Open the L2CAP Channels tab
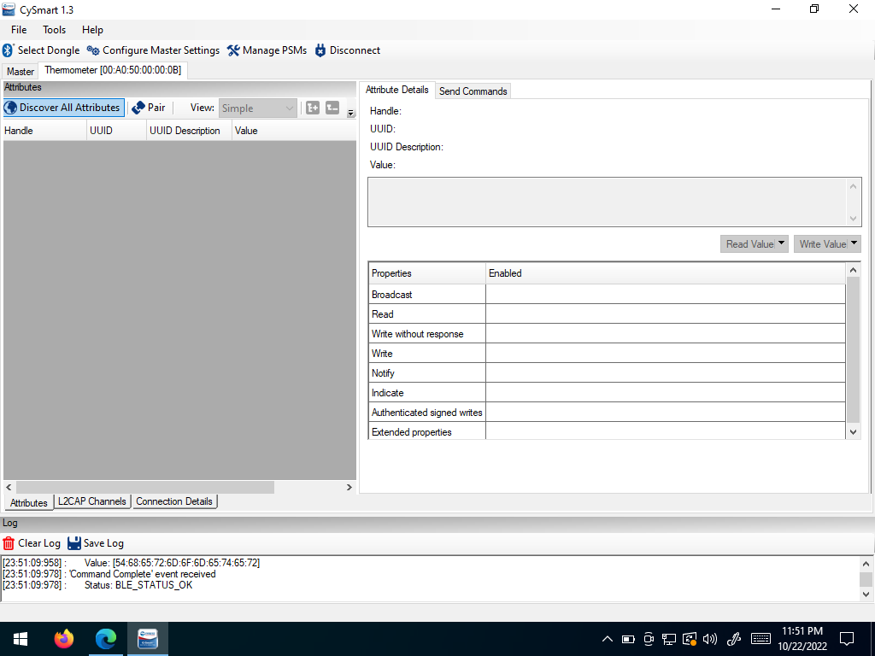This screenshot has height=656, width=875. 92,501
